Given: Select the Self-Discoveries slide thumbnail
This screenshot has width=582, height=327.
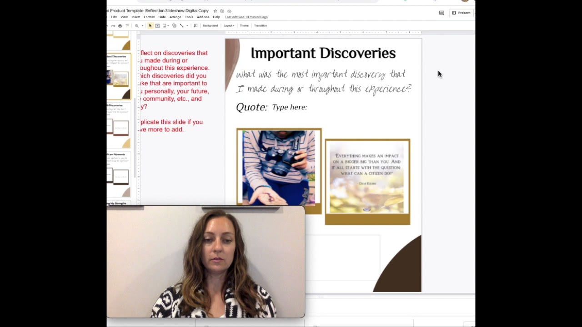Looking at the screenshot, I should click(x=119, y=125).
